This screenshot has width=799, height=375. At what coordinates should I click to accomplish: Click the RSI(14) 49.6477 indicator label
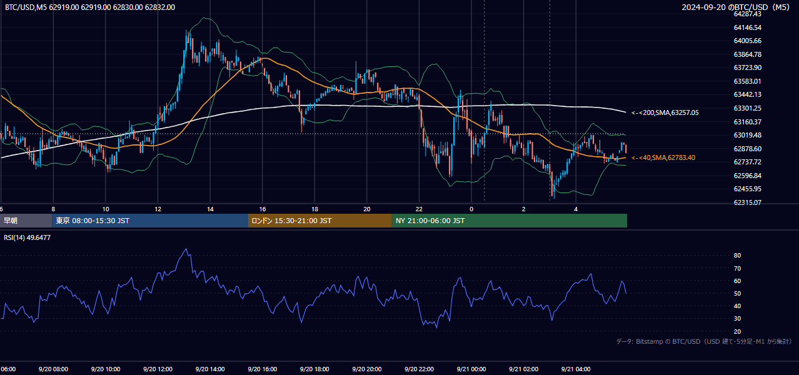tap(28, 237)
